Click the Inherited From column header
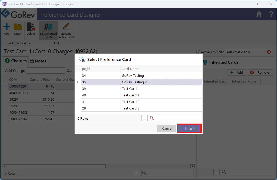The image size is (277, 180). click(246, 81)
